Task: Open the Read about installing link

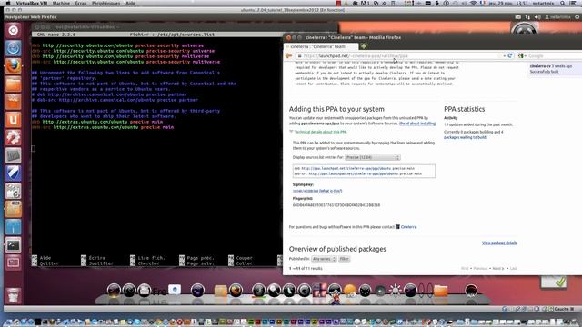Action: 417,124
